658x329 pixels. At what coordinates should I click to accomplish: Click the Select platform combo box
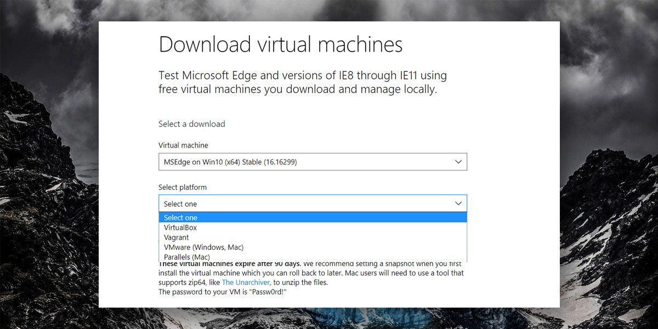(313, 203)
